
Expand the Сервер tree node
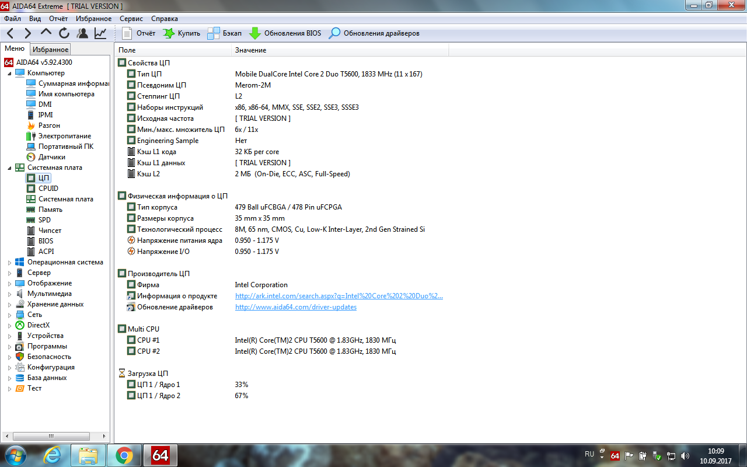(9, 273)
